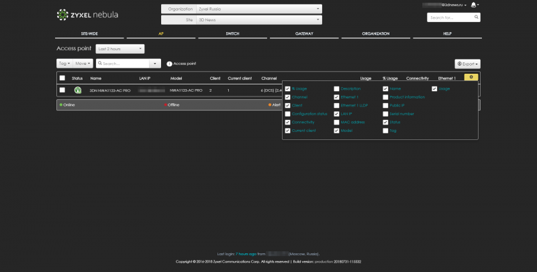
Task: Uncheck the Current client column checkbox
Action: point(288,131)
